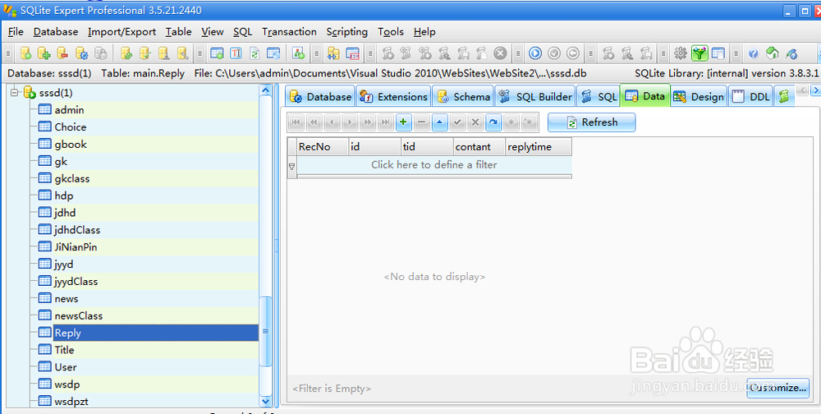Click the document refresh icon in the main toolbar
The width and height of the screenshot is (821, 414).
point(255,53)
